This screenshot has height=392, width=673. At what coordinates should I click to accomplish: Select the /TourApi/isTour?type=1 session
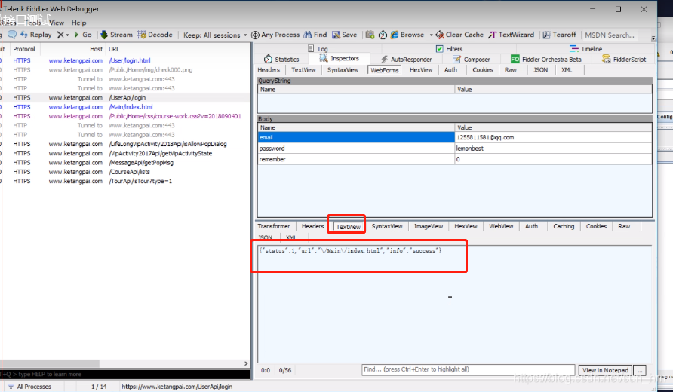click(126, 182)
